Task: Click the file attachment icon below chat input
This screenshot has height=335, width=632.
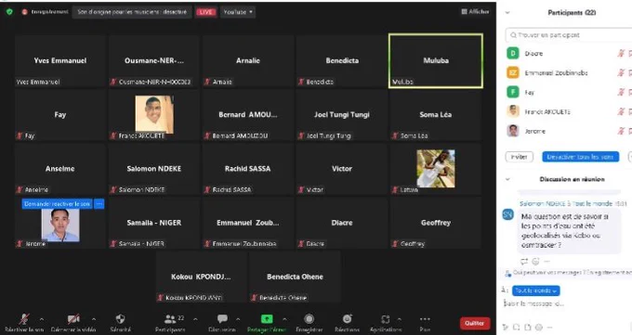Action: tap(528, 328)
